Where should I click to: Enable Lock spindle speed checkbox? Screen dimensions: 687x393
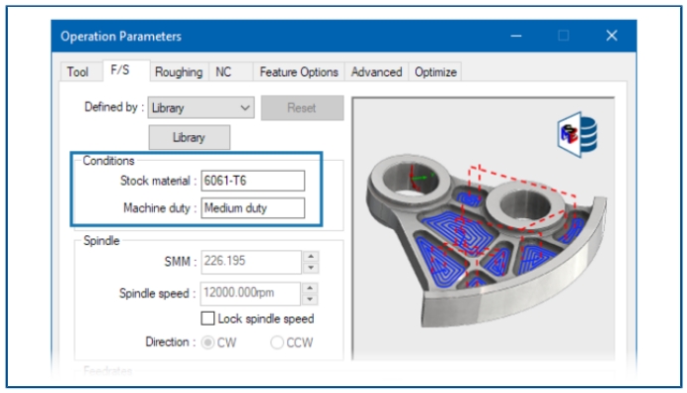pos(207,319)
